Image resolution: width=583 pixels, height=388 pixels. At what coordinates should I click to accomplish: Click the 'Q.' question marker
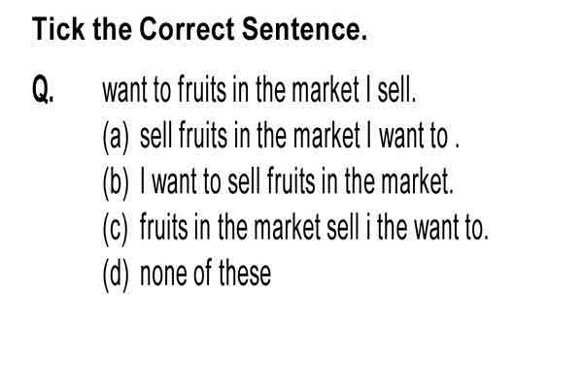coord(43,89)
